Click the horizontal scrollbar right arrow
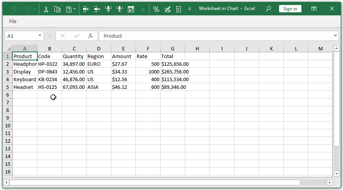This screenshot has height=190, width=343. (x=330, y=182)
